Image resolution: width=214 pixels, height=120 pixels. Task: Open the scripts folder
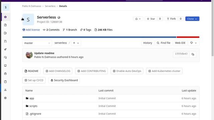[33, 106]
